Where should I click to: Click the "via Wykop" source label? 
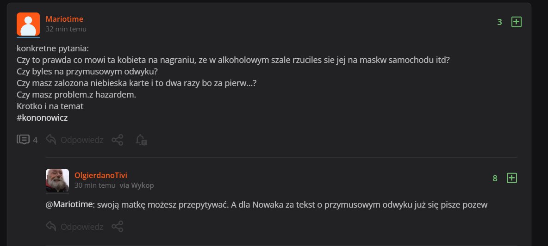pyautogui.click(x=137, y=185)
